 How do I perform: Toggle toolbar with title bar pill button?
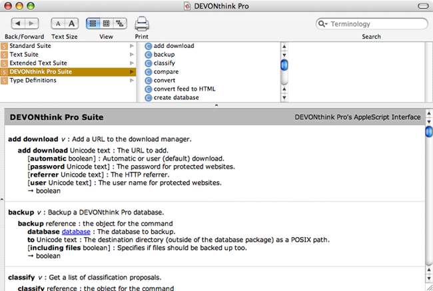423,6
